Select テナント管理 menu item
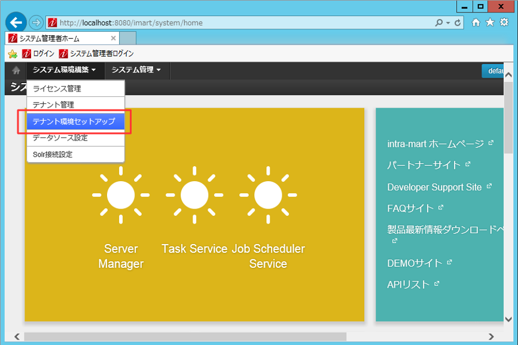518x345 pixels. click(75, 105)
